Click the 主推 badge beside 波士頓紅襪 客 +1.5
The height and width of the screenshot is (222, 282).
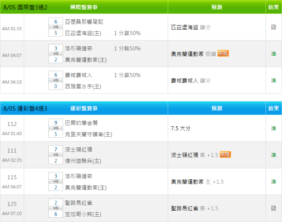(225, 154)
